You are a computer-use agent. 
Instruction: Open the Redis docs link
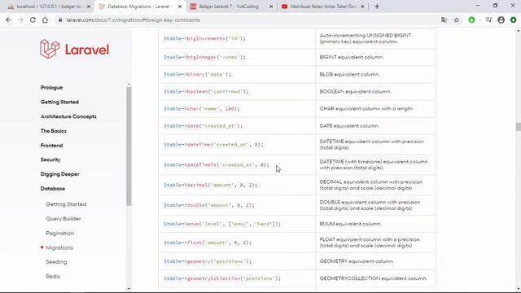pos(53,277)
